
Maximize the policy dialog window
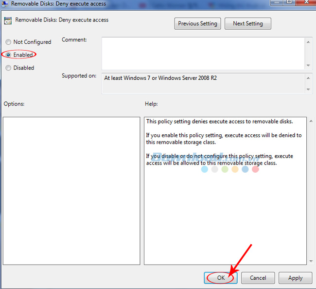(289, 2)
